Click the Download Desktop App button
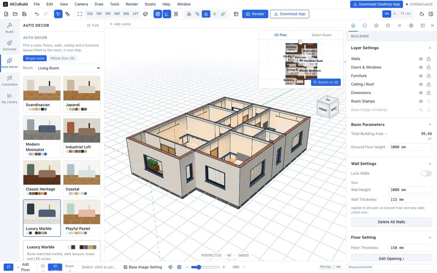437x273 pixels. 377,4
